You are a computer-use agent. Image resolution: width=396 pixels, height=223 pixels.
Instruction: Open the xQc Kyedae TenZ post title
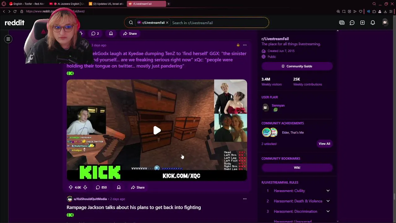point(157,59)
